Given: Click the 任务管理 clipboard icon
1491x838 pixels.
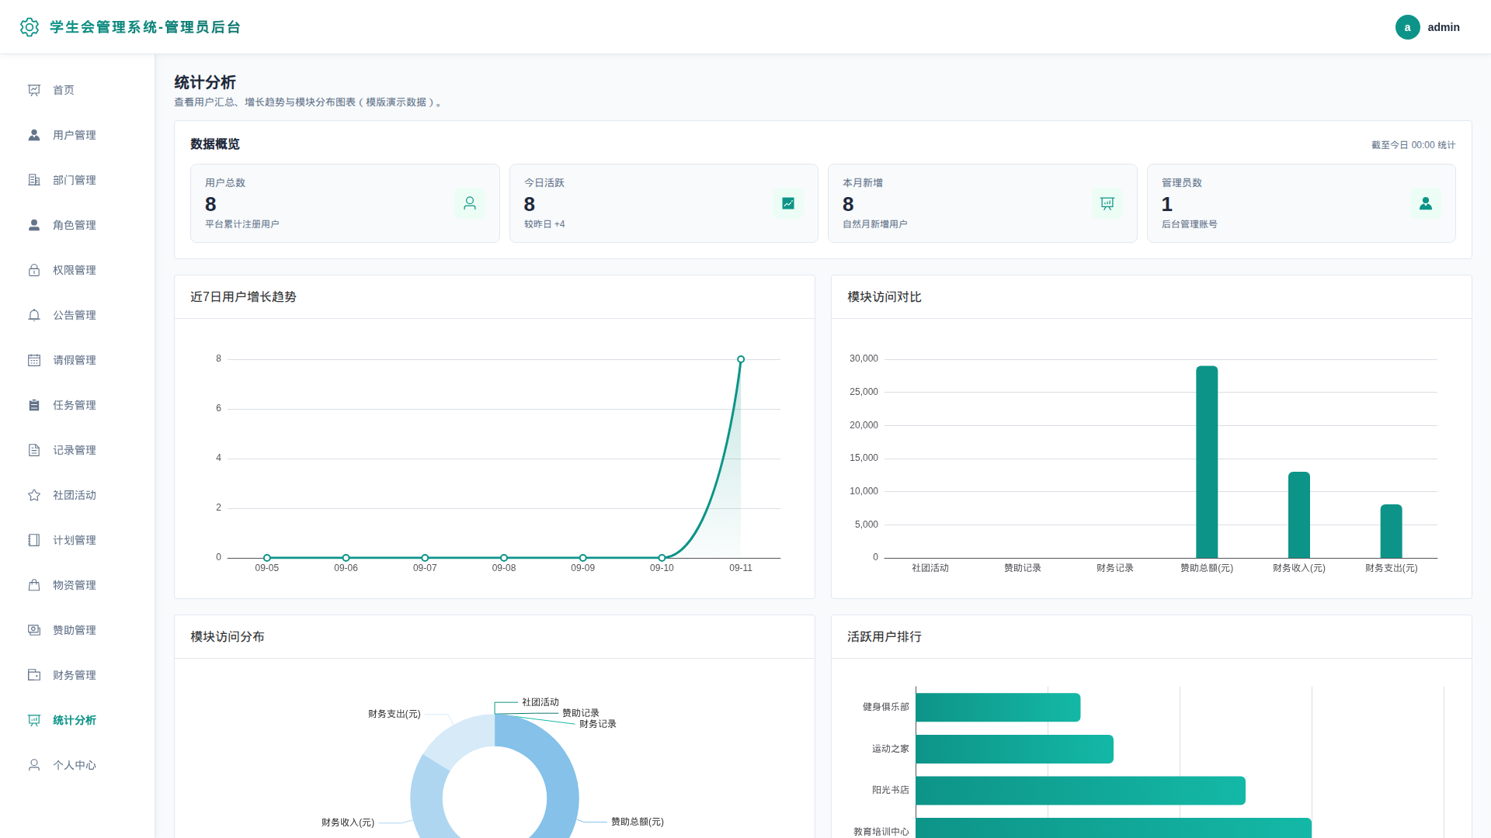Looking at the screenshot, I should [34, 405].
